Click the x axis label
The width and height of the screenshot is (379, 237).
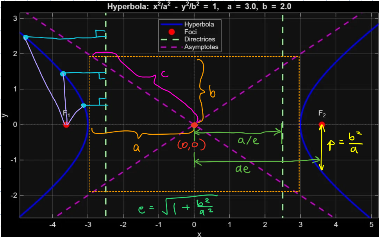(199, 234)
